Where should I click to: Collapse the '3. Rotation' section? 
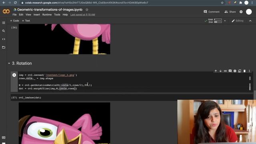click(x=9, y=63)
